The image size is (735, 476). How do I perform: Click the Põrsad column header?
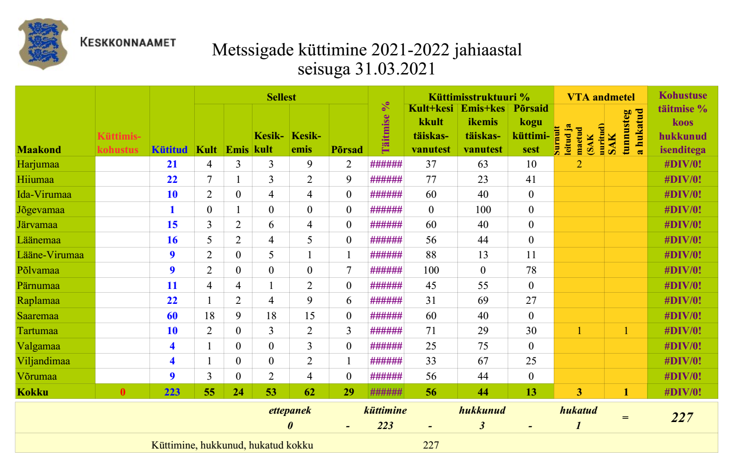347,149
